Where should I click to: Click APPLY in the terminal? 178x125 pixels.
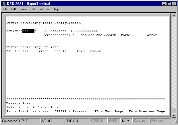coord(152,35)
